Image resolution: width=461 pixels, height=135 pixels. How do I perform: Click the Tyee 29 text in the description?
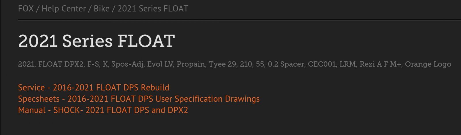pyautogui.click(x=222, y=64)
